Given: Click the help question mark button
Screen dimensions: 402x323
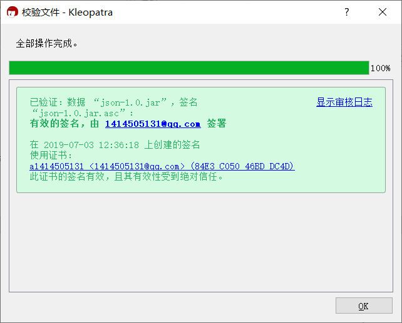Looking at the screenshot, I should point(347,12).
